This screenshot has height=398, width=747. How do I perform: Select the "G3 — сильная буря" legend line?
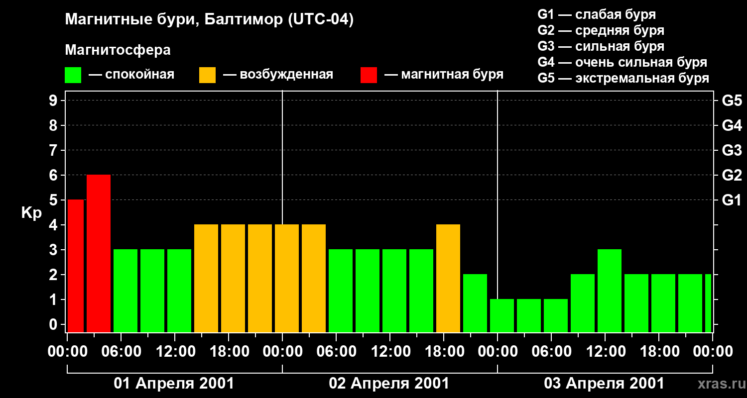coord(601,46)
